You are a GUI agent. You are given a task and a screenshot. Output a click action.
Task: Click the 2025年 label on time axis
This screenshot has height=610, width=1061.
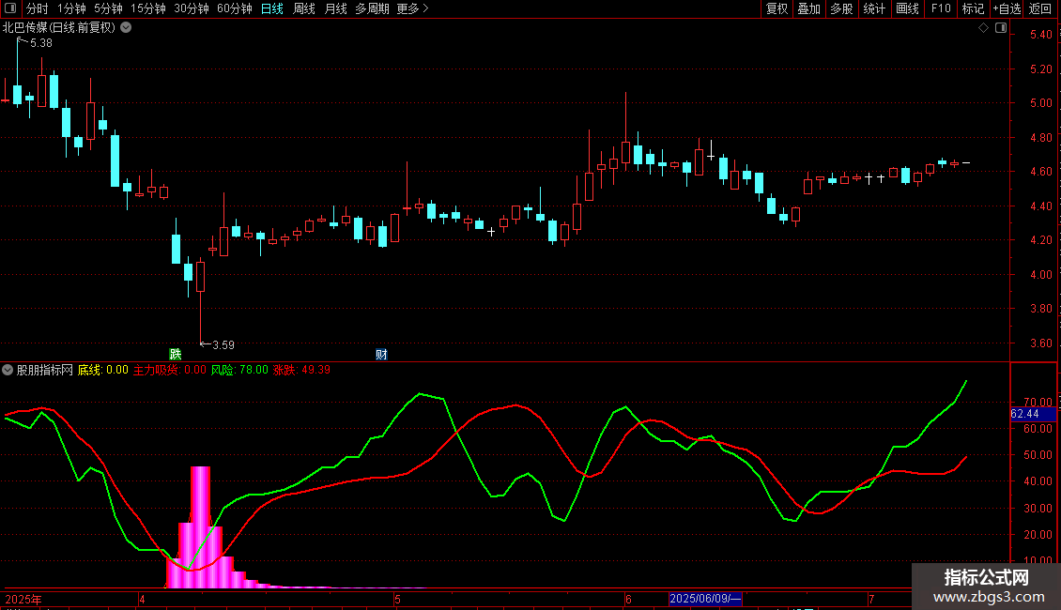pyautogui.click(x=23, y=599)
